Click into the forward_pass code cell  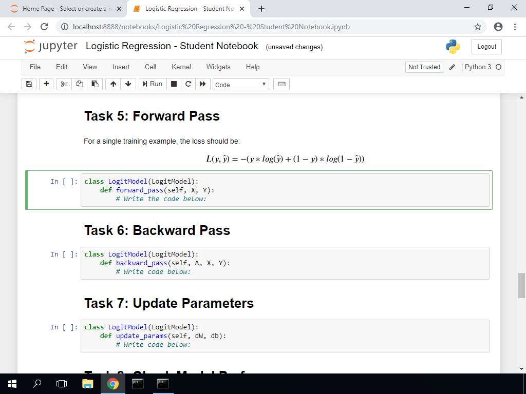point(285,190)
